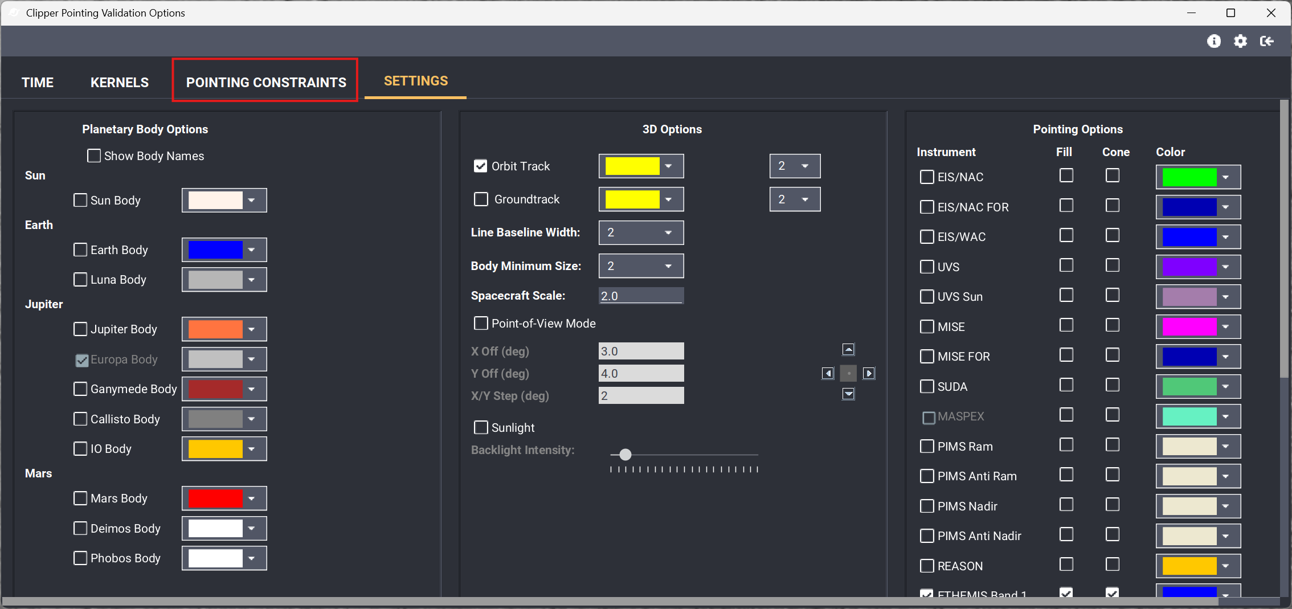Switch to the TIME tab
Screen dimensions: 1292x609
[x=38, y=83]
